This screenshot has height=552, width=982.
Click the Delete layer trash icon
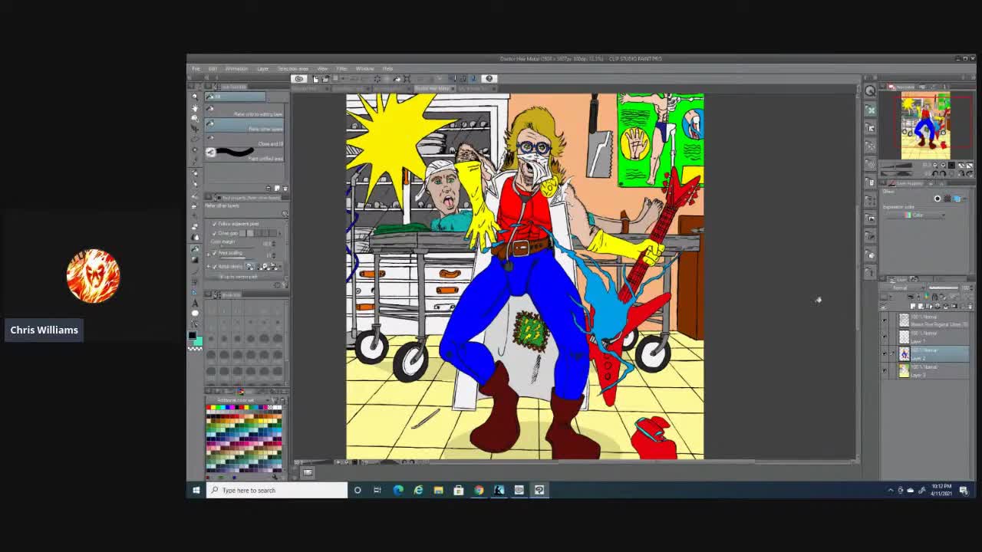pyautogui.click(x=970, y=307)
